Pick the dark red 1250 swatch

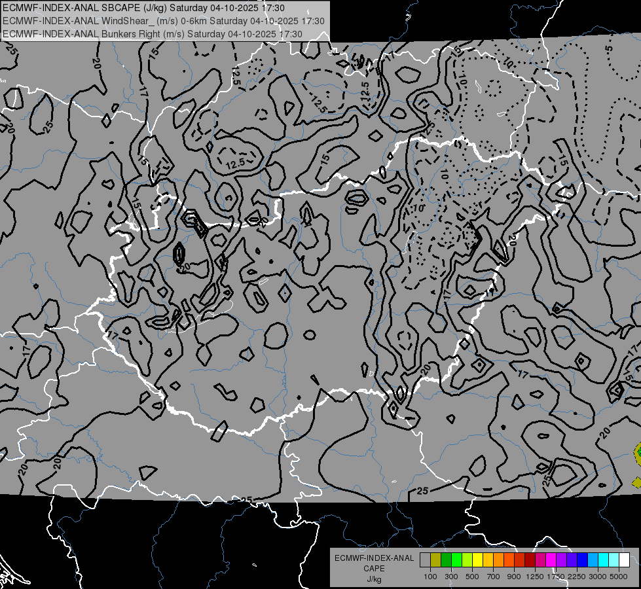click(530, 560)
